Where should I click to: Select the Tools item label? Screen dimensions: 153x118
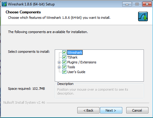point(71,67)
